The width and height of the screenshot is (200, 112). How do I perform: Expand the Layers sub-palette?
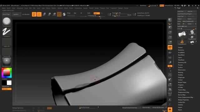pos(180,58)
